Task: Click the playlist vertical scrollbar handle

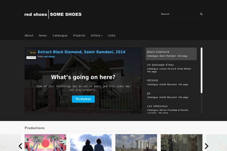Action: coord(202,70)
